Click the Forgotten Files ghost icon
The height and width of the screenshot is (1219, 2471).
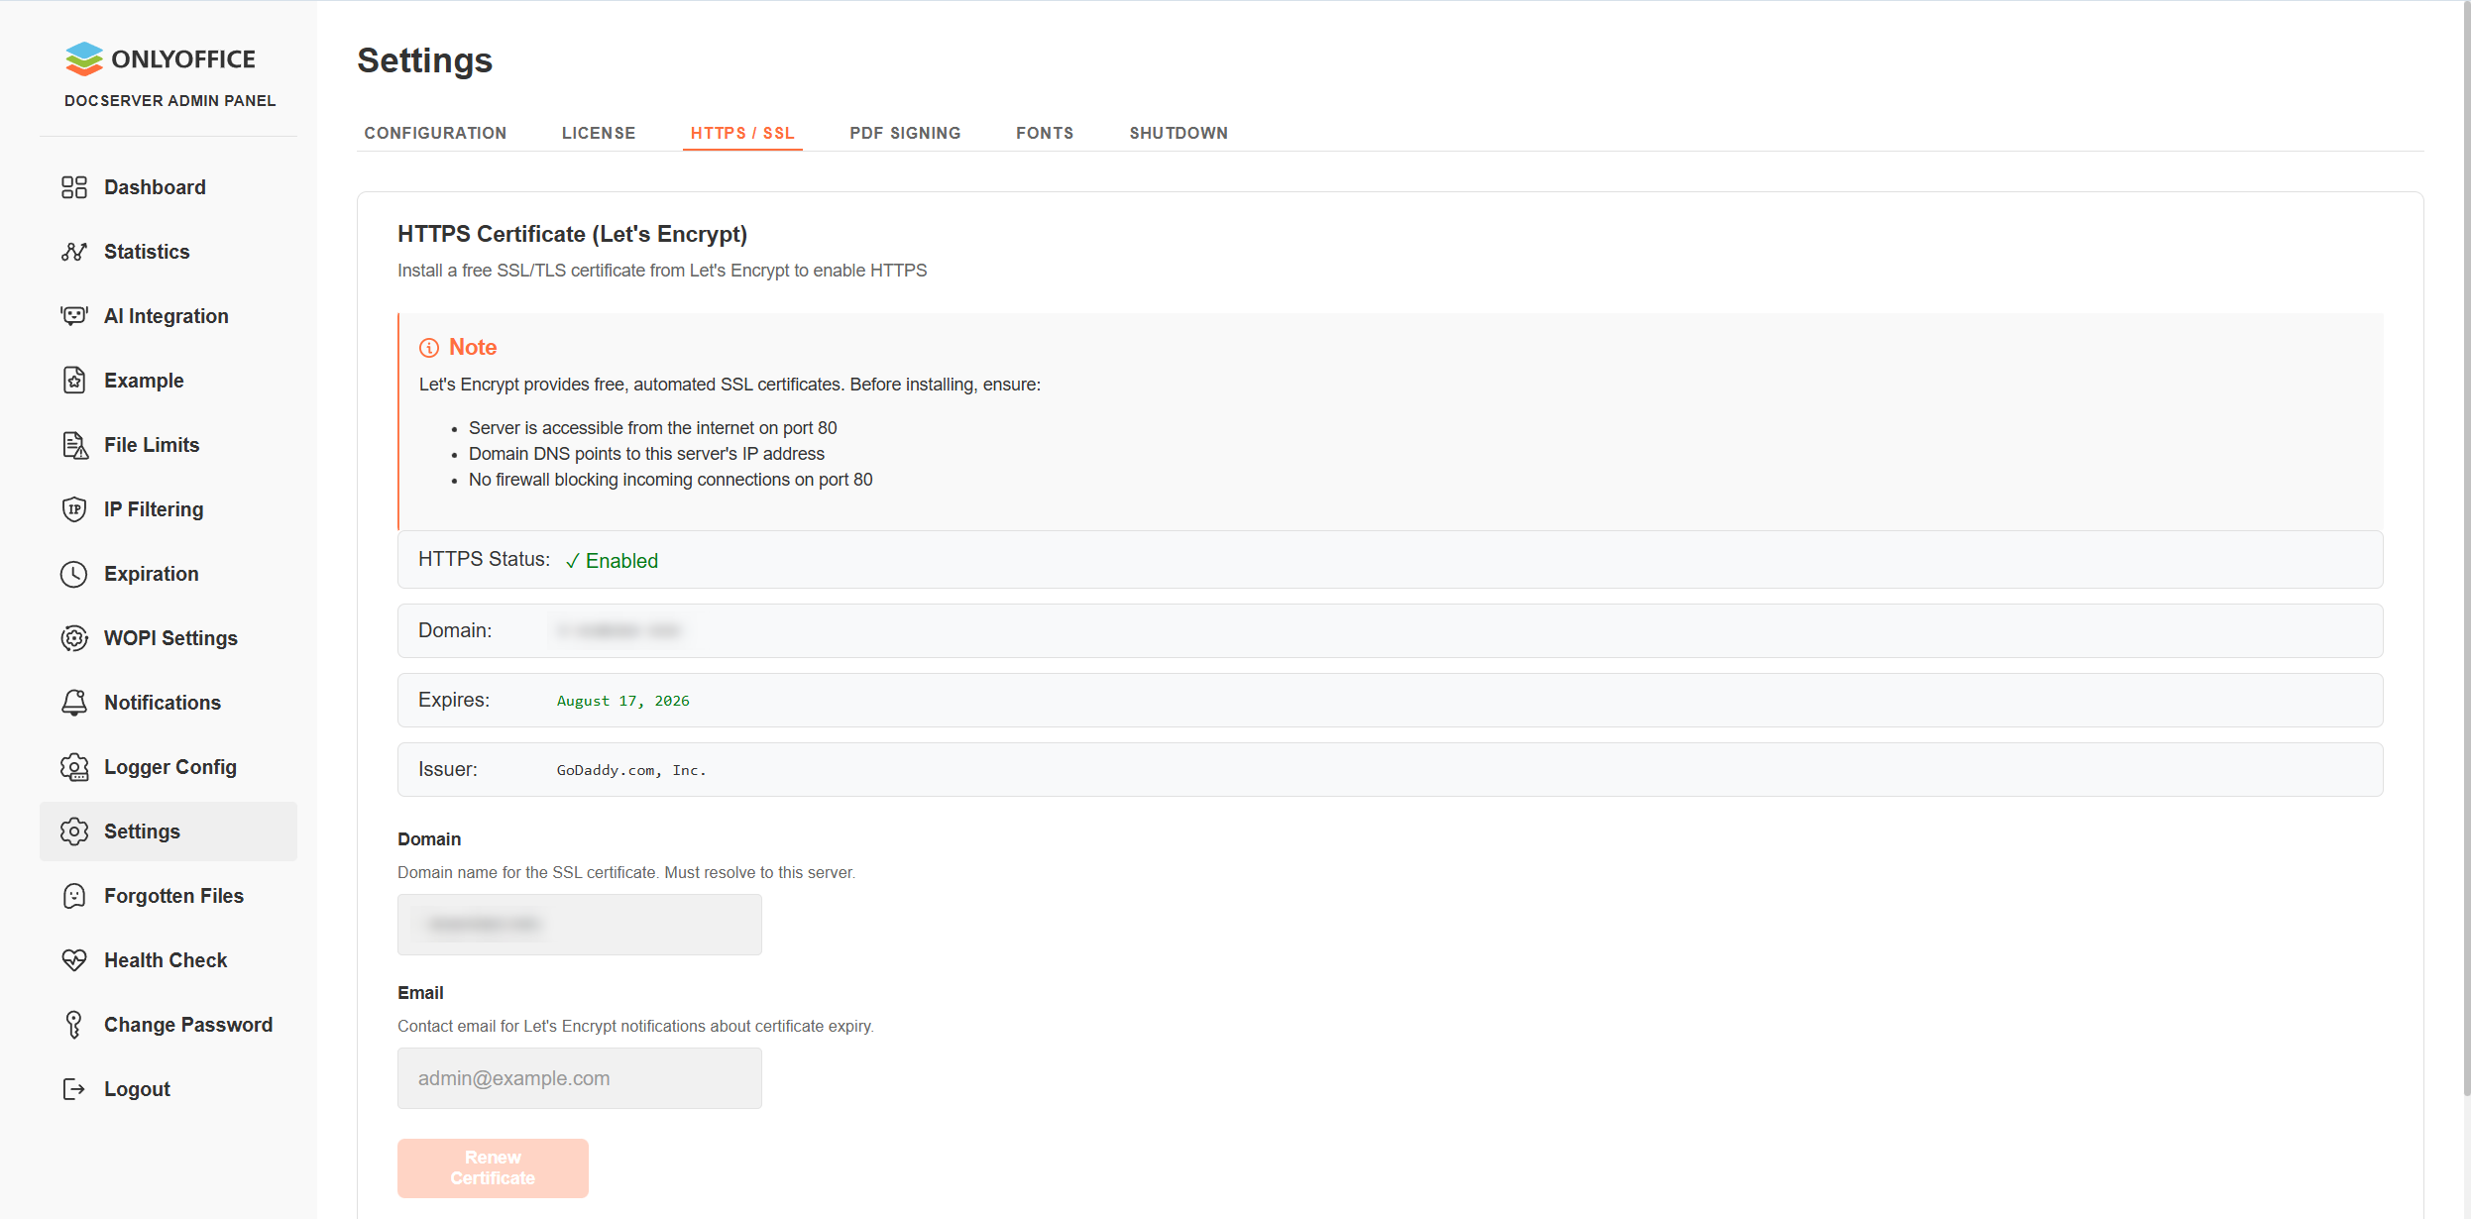pos(74,896)
